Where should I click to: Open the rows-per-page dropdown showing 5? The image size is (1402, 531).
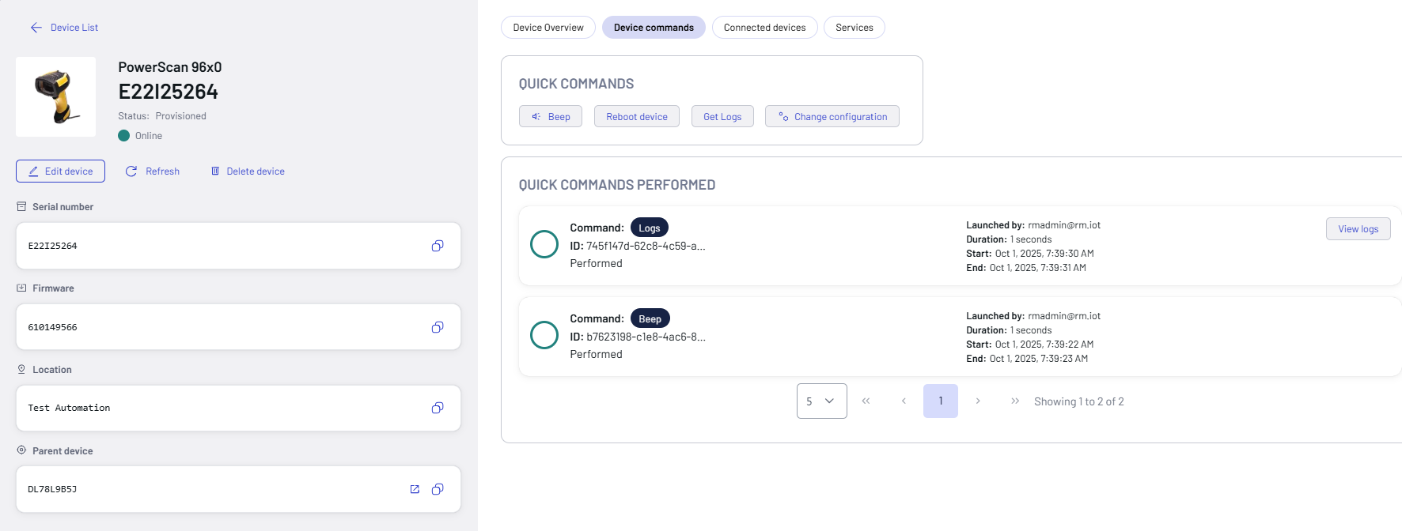822,401
